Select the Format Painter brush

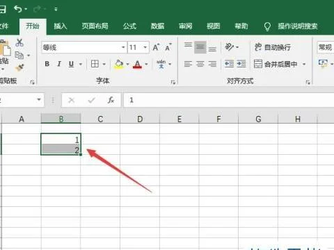tap(20, 67)
